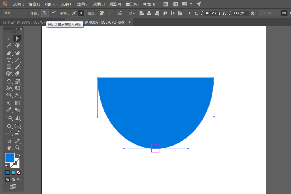Click the blue fill color swatch
The width and height of the screenshot is (291, 194).
(x=9, y=158)
